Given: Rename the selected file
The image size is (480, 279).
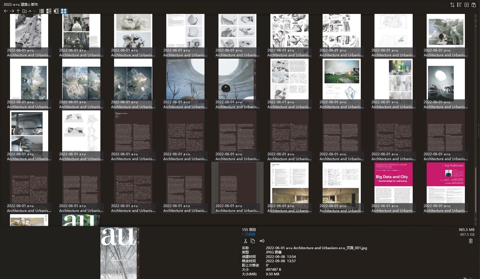Looking at the screenshot, I should coord(262,241).
